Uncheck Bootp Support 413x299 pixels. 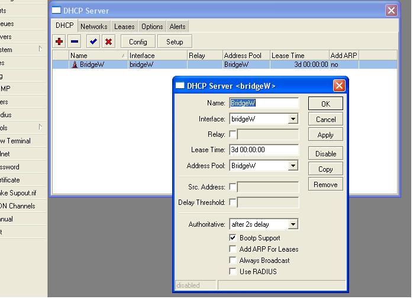click(233, 238)
